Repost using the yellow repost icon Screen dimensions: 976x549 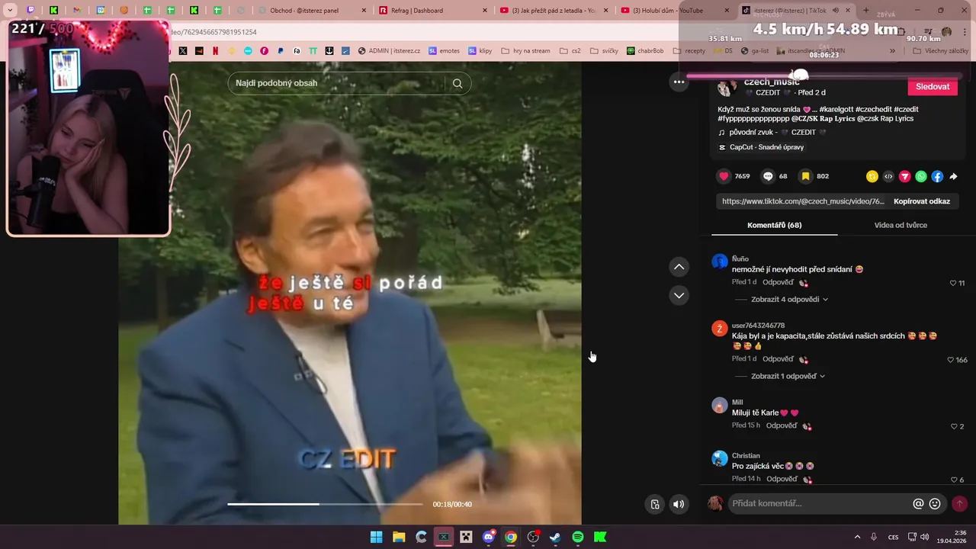pyautogui.click(x=872, y=176)
